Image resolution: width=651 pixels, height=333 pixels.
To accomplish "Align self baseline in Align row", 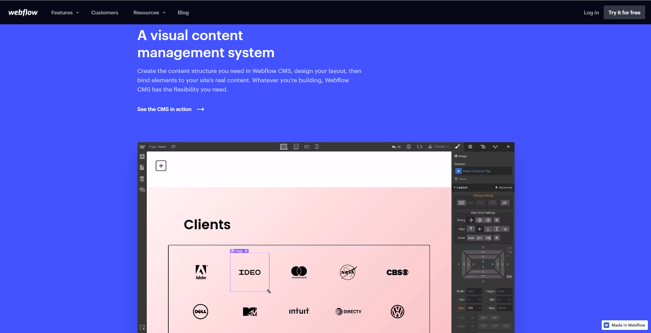I will pos(505,229).
